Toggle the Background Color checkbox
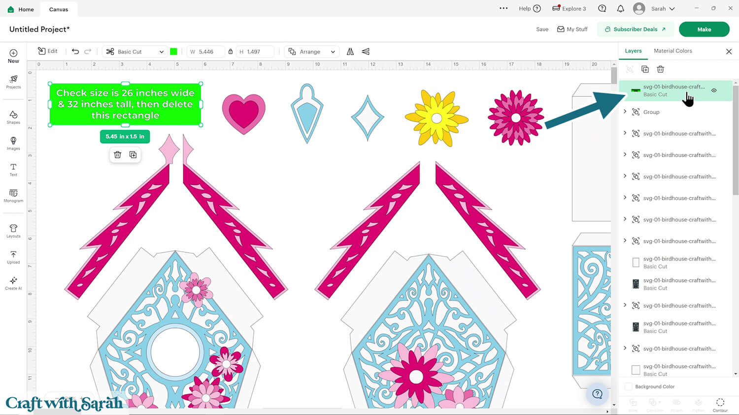The width and height of the screenshot is (739, 415). [x=628, y=386]
